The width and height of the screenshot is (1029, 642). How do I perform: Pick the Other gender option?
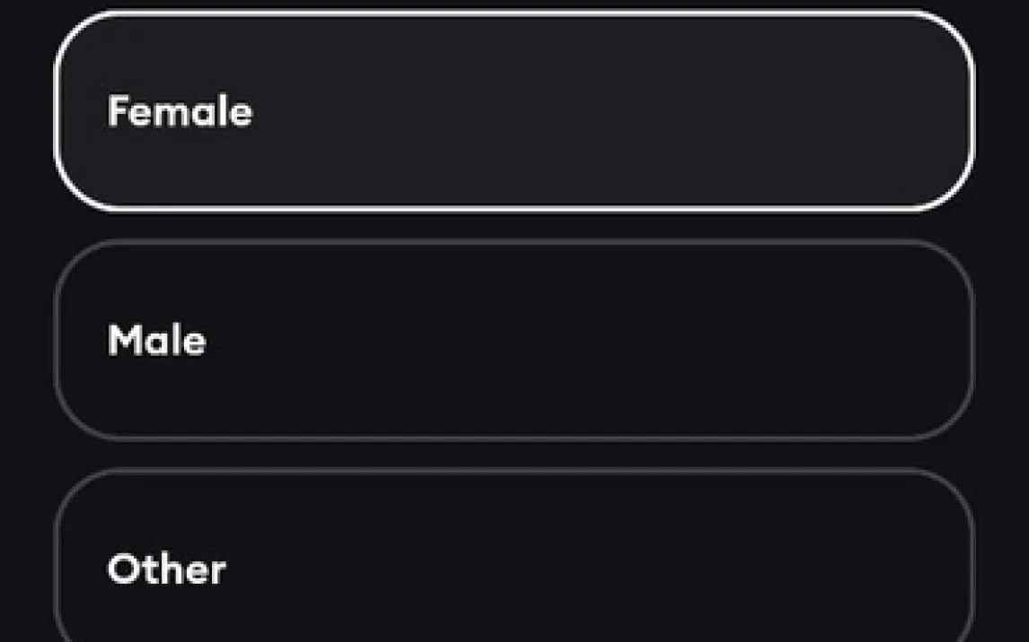pyautogui.click(x=514, y=568)
